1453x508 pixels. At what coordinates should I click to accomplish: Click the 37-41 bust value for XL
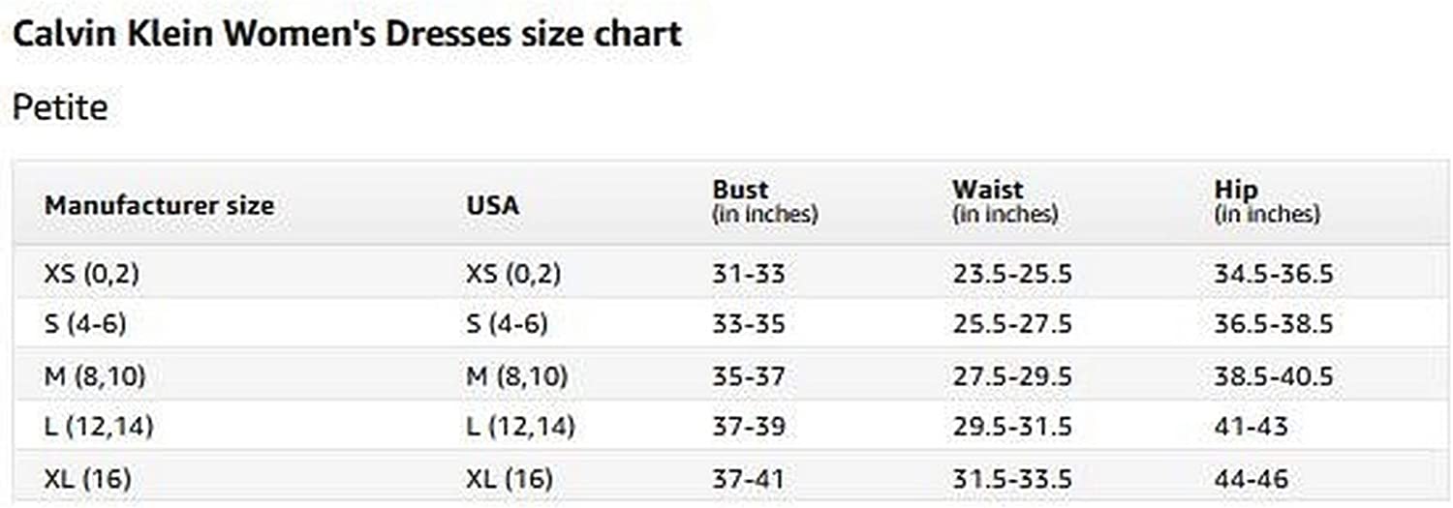click(x=748, y=478)
